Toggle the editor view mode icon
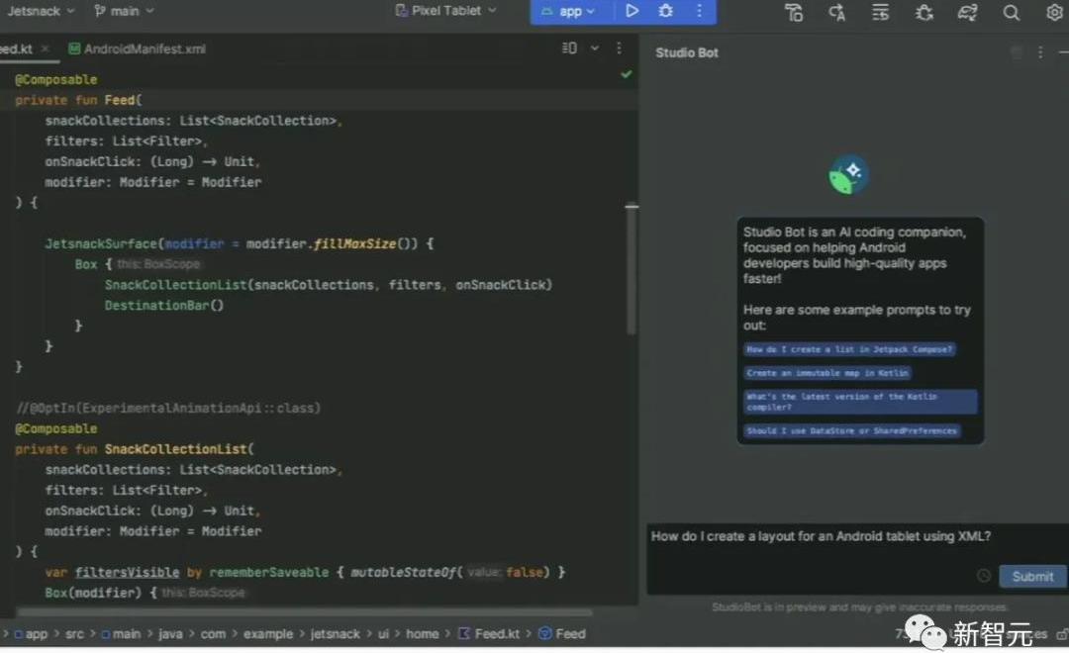 (569, 48)
